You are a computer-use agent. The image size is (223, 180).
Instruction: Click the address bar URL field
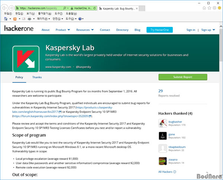(38, 8)
